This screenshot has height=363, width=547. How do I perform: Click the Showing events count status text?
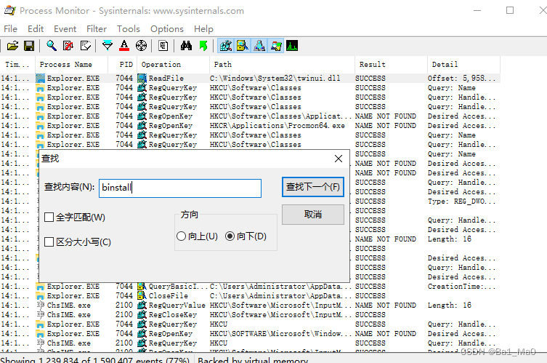(95, 360)
